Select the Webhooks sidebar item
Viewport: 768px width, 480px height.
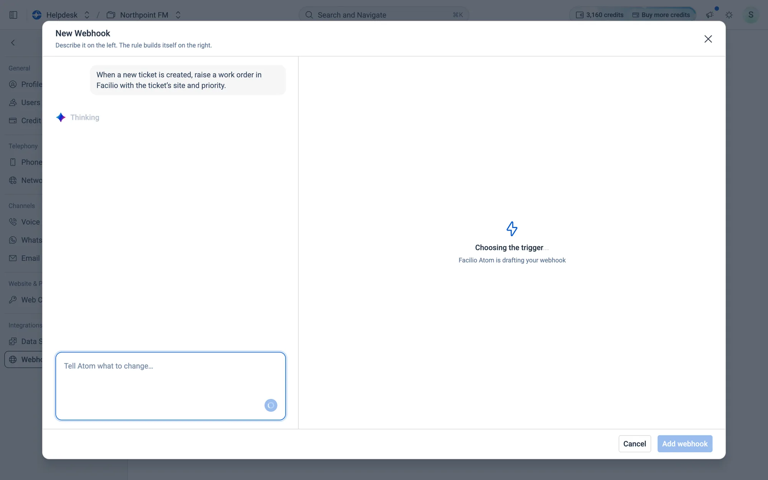click(x=24, y=359)
